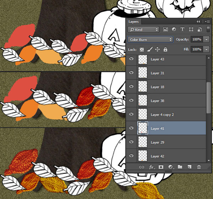Filter layers by shape layer type
Screen dimensions: 213x199
coord(191,29)
